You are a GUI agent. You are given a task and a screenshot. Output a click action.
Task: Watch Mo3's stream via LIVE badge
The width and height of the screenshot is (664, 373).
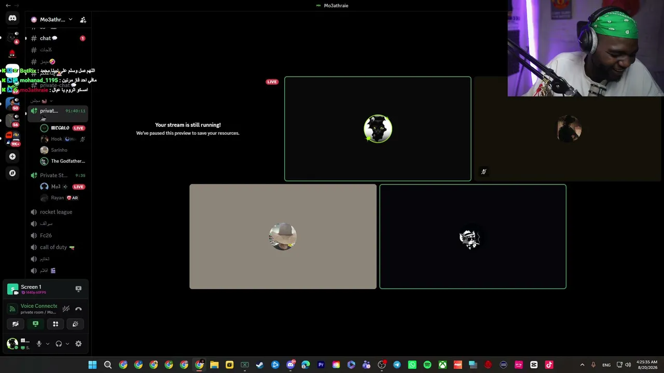point(78,187)
